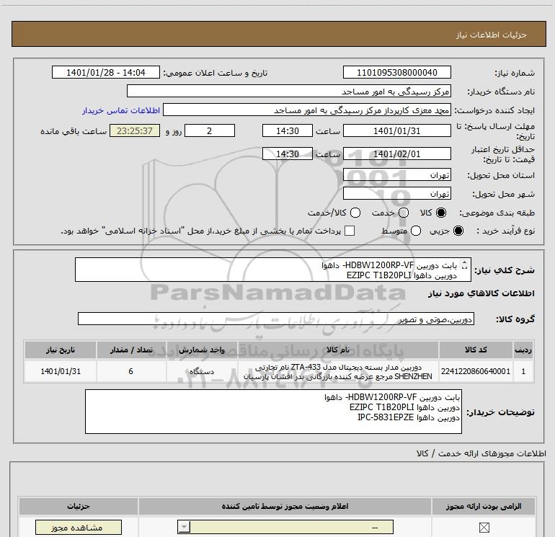Screen dimensions: 555x537
Task: Click the گروه کالا field دوربین،صوتی و تصویر
Action: [x=276, y=319]
